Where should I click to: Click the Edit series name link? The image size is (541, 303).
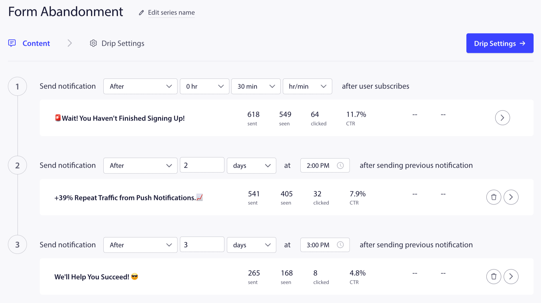click(171, 13)
